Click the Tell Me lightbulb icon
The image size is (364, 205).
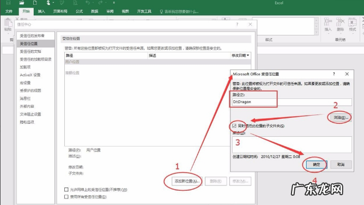(161, 11)
